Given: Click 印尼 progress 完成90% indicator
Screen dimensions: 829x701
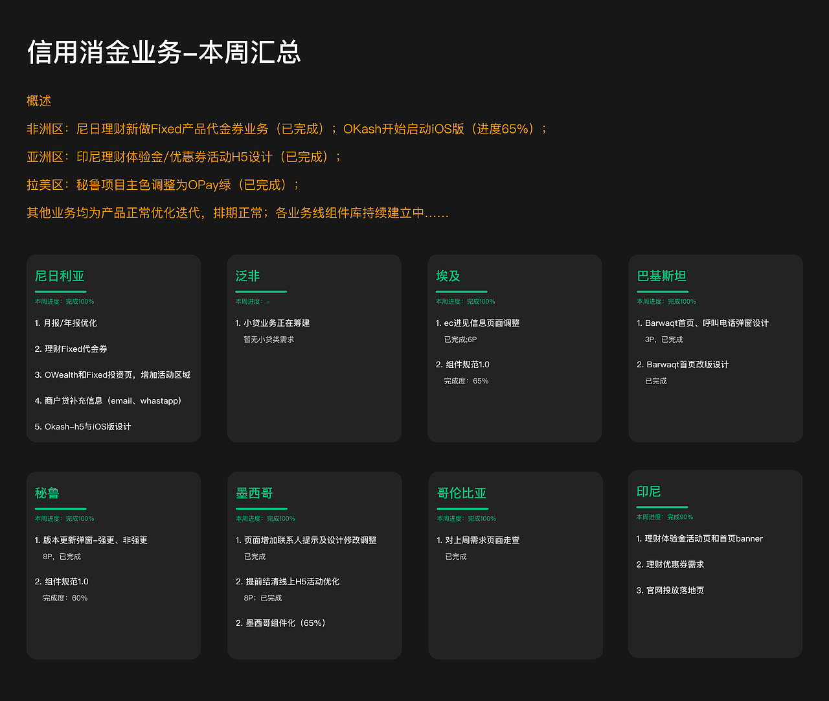Looking at the screenshot, I should pos(662,517).
